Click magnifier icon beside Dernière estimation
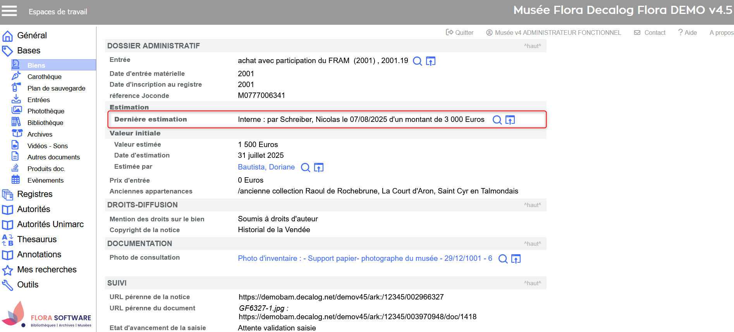This screenshot has height=332, width=734. tap(497, 120)
